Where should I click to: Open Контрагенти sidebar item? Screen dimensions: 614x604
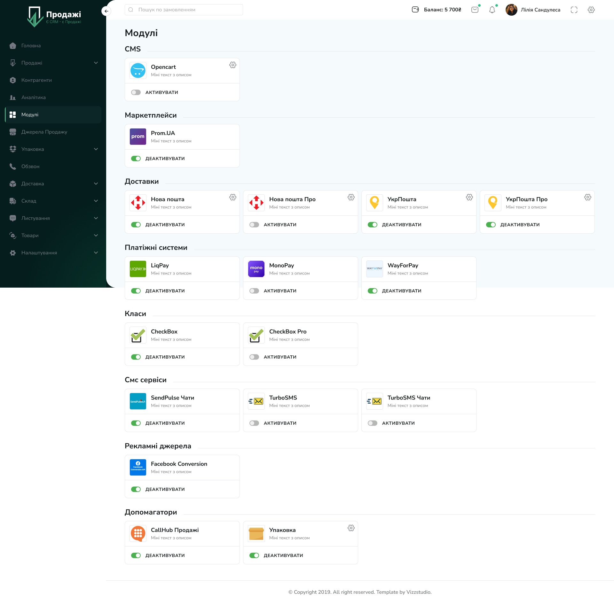point(53,80)
